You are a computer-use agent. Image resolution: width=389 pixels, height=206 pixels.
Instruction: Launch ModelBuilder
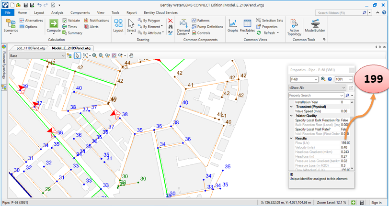pos(315,26)
